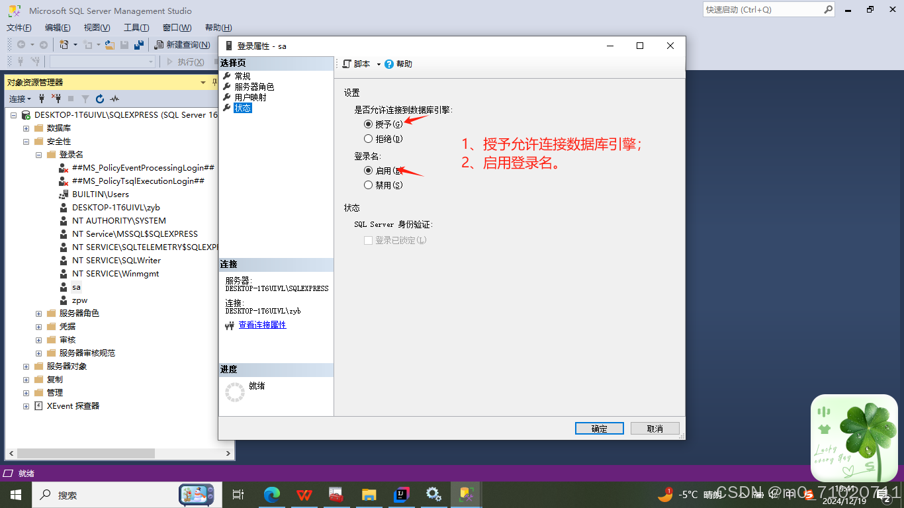Collapse the server node DESKTOP-1T6UIVL\SQLEXPRESS
The image size is (904, 508).
13,115
